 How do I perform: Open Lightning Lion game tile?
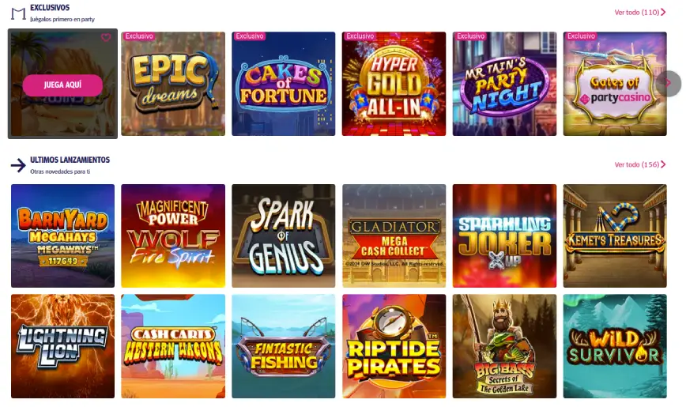[x=62, y=346]
